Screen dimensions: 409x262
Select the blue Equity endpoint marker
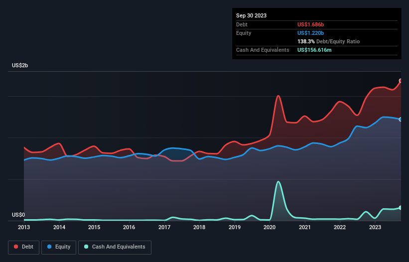[401, 120]
